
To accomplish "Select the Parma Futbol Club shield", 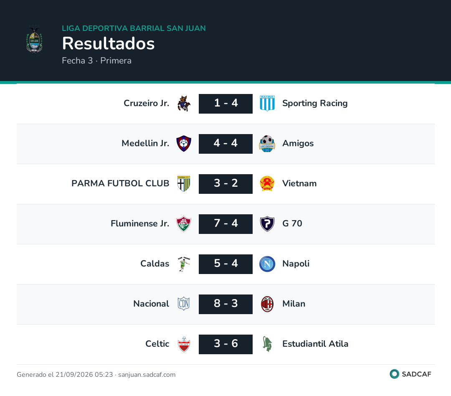I will click(x=184, y=184).
